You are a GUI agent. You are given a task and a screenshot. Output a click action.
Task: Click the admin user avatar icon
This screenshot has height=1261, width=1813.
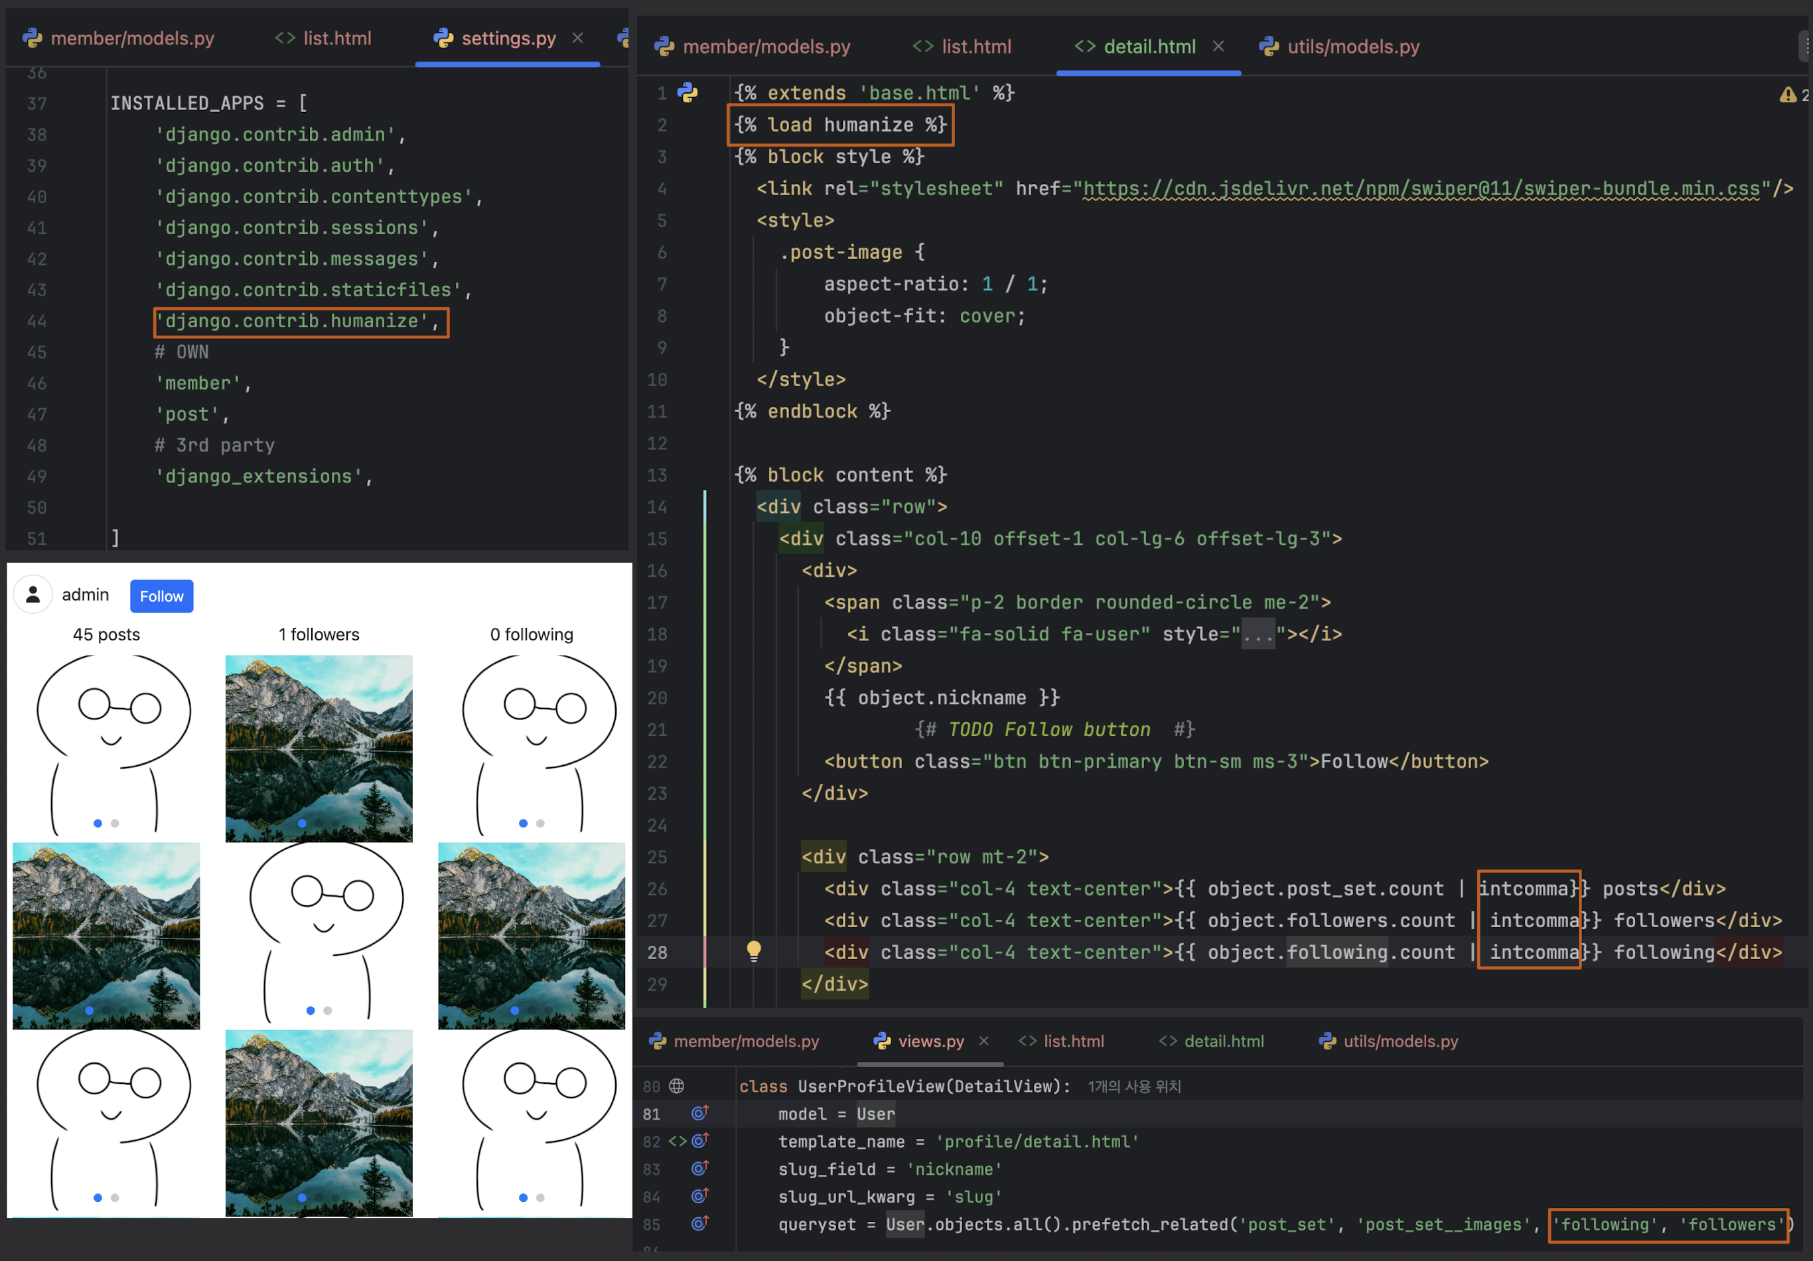(33, 595)
